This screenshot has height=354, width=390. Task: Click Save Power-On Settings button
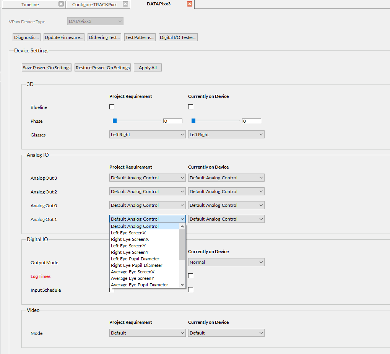click(47, 68)
